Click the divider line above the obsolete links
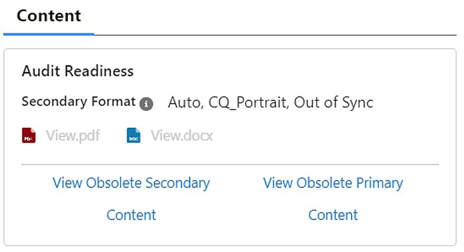Screen dimensions: 464x252 (x=230, y=165)
